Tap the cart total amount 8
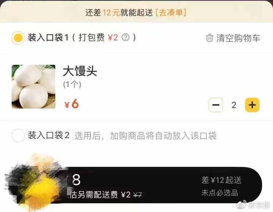Image resolution: width=273 pixels, height=212 pixels. 76,180
